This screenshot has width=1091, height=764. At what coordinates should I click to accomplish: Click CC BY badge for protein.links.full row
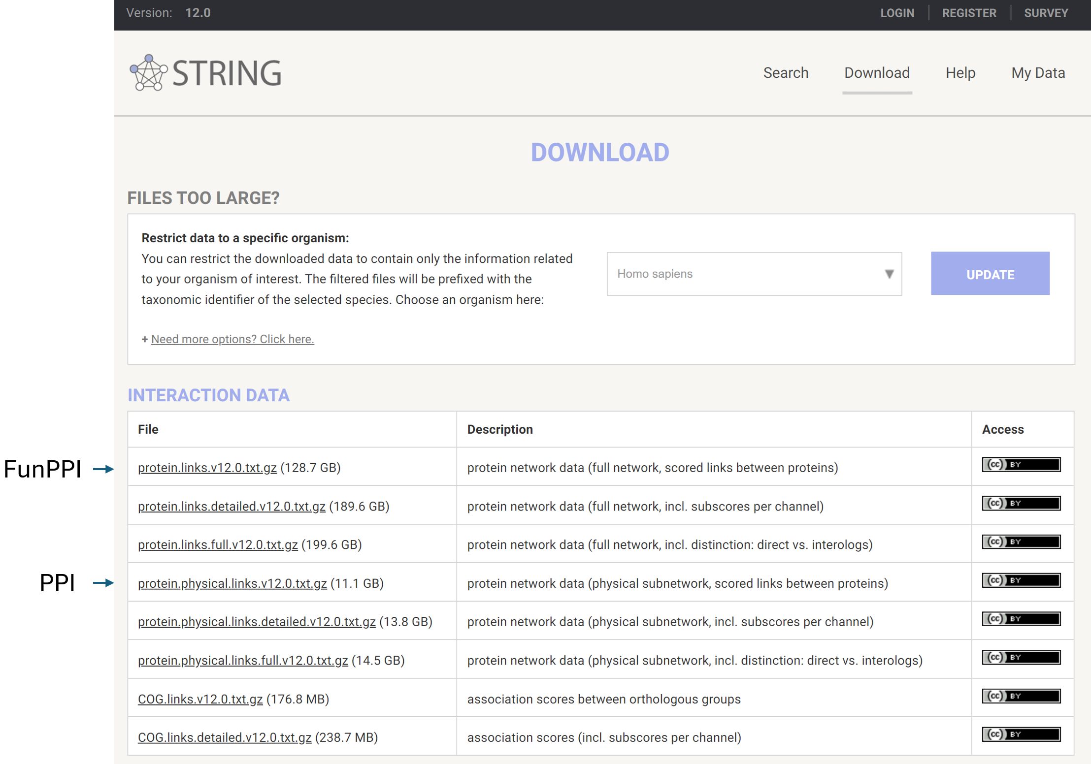1021,541
